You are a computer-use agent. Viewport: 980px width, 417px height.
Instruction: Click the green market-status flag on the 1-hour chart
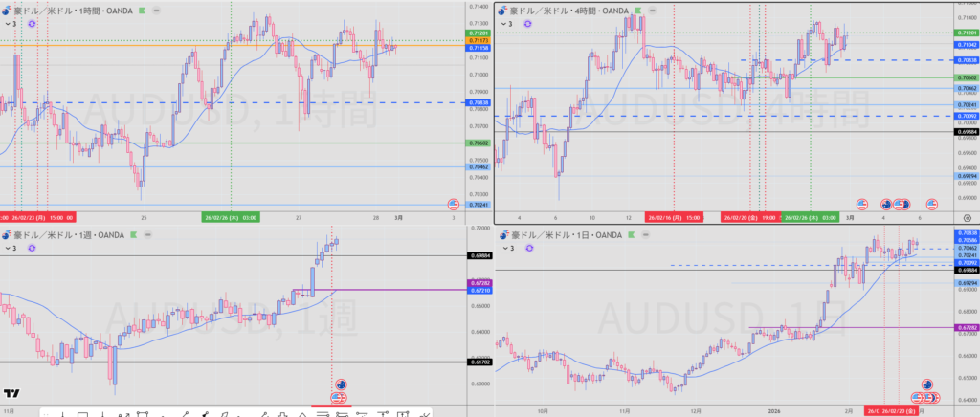pyautogui.click(x=143, y=9)
